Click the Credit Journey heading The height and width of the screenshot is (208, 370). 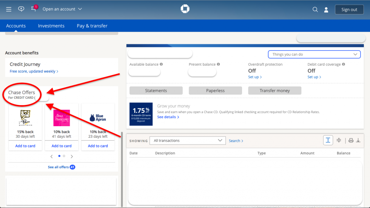(x=25, y=64)
